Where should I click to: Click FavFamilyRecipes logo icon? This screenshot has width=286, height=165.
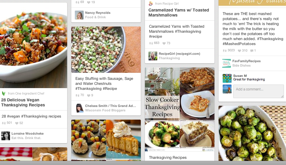(x=227, y=63)
